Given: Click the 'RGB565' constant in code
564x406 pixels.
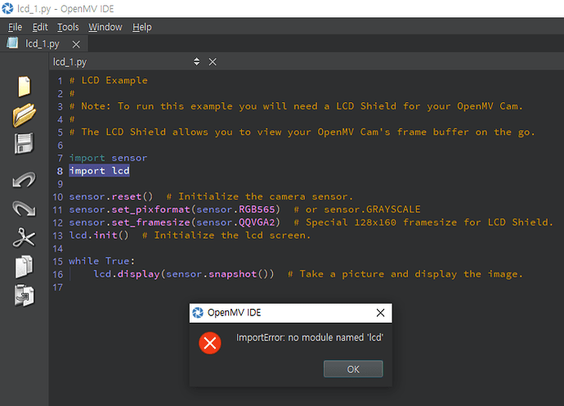Looking at the screenshot, I should pos(257,209).
